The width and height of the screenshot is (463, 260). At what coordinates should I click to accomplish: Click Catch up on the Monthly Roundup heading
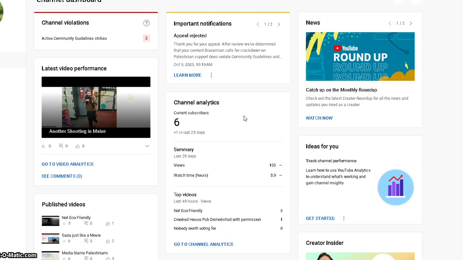click(x=341, y=90)
